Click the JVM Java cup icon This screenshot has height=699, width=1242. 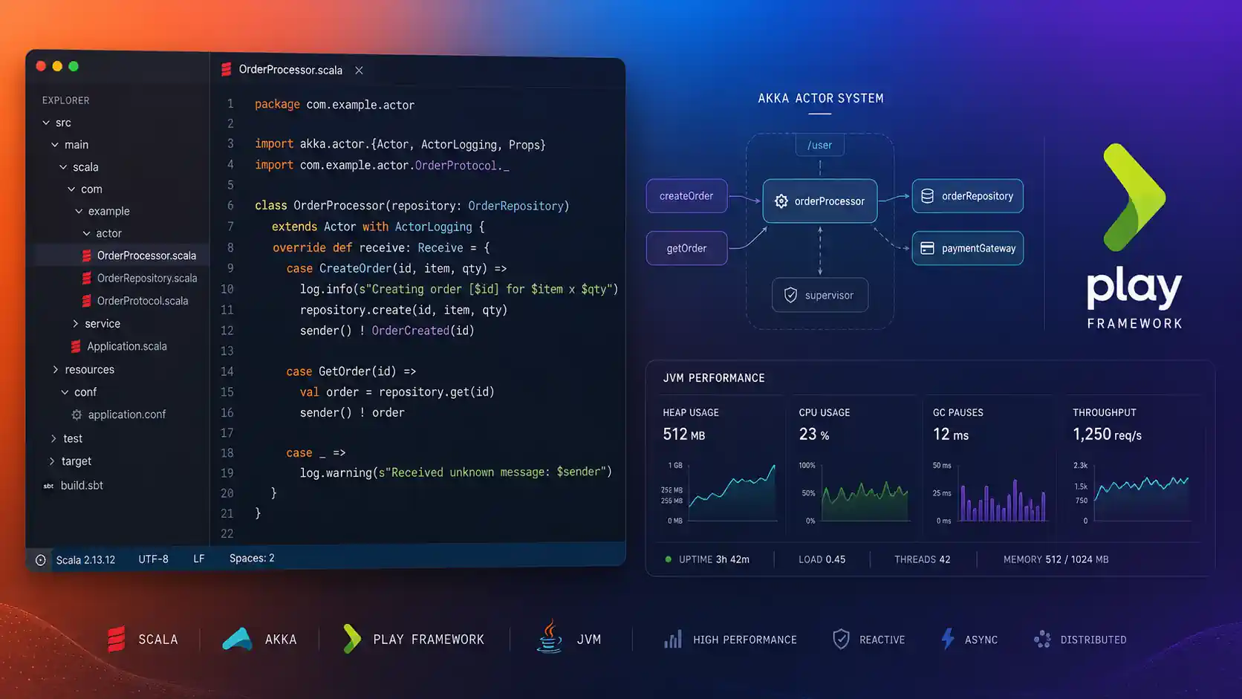[550, 637]
